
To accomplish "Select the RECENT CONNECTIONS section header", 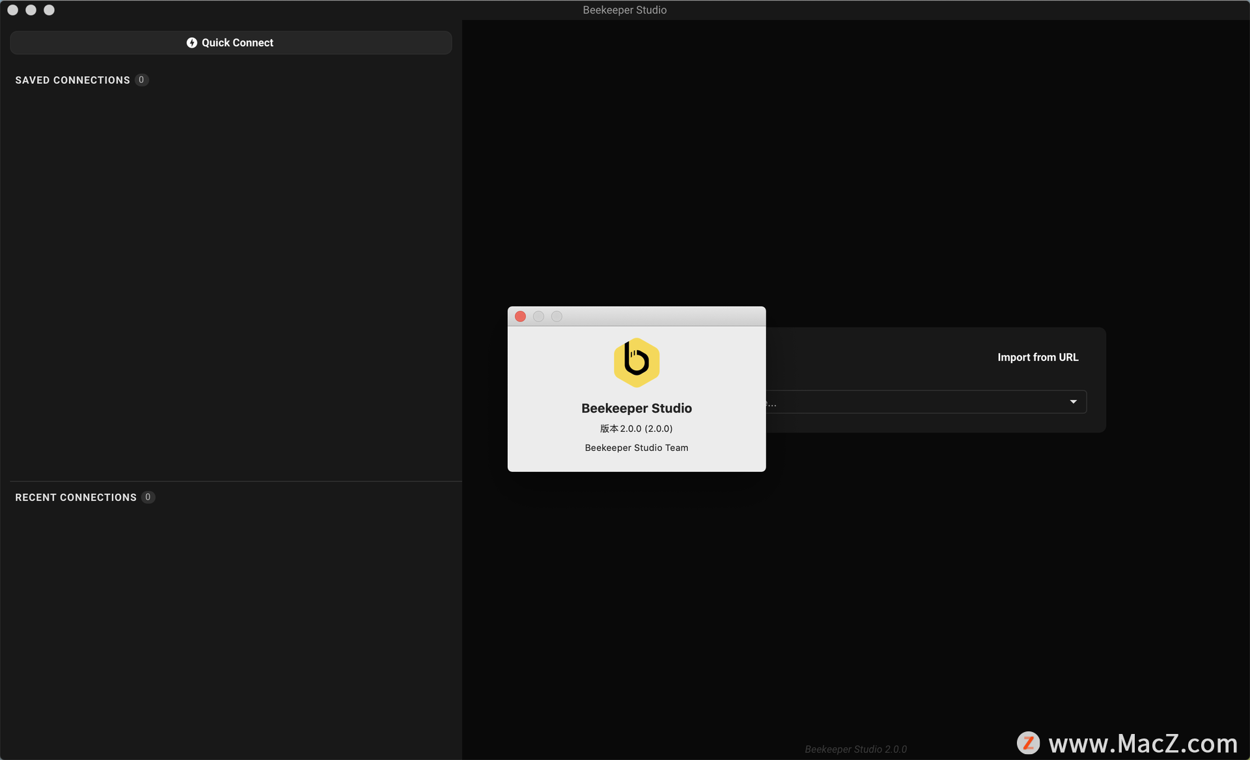I will point(76,497).
